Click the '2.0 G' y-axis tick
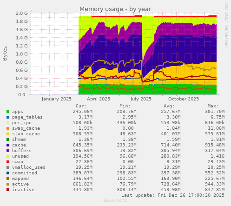Screen dimensions: 231x206 click(22, 13)
